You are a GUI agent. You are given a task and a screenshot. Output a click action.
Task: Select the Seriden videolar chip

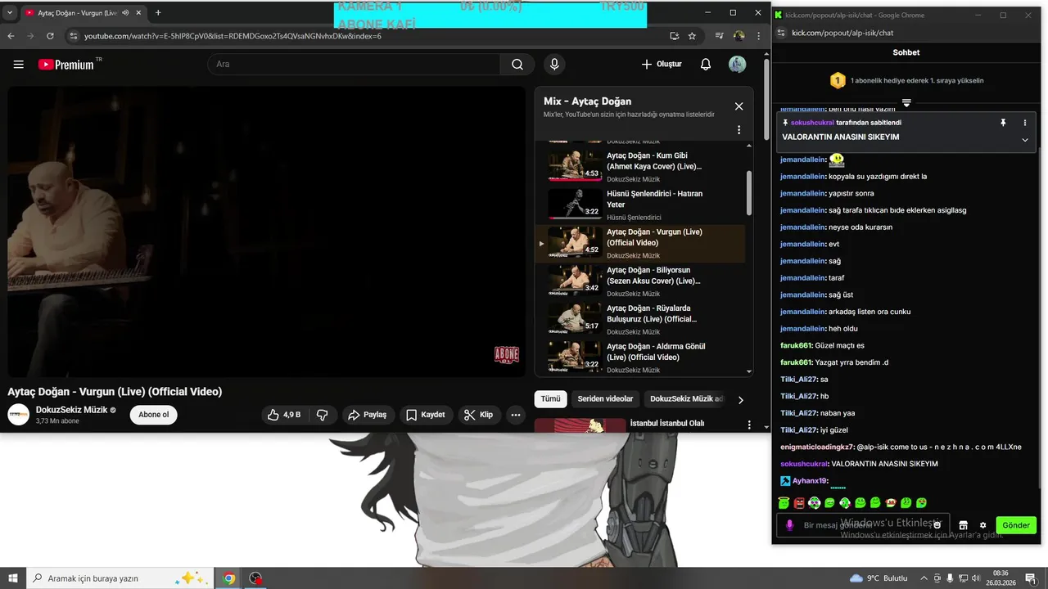coord(605,399)
